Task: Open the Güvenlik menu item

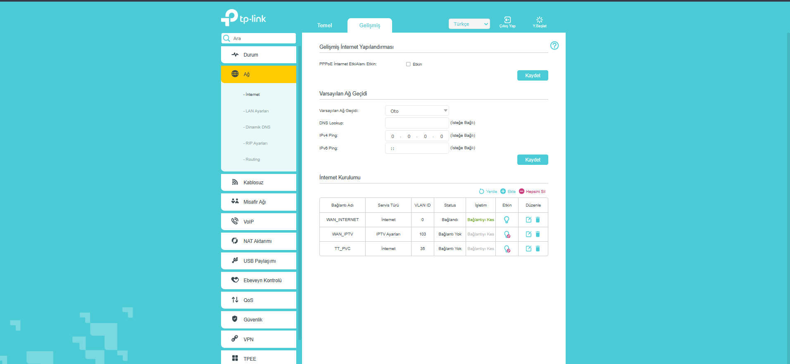Action: pos(259,320)
